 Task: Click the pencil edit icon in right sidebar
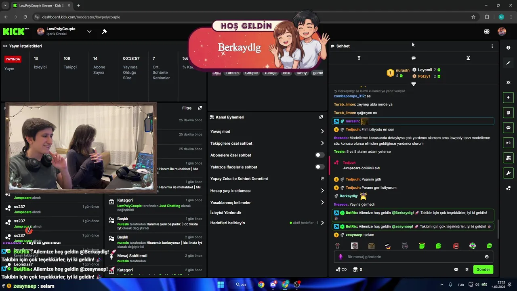pyautogui.click(x=508, y=63)
